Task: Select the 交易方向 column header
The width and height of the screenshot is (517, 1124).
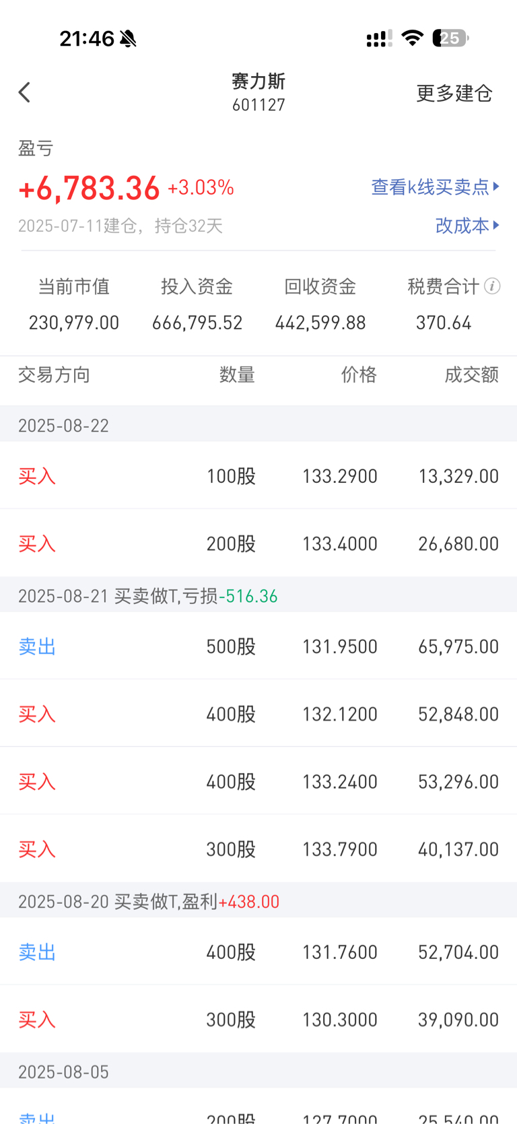Action: [x=54, y=374]
